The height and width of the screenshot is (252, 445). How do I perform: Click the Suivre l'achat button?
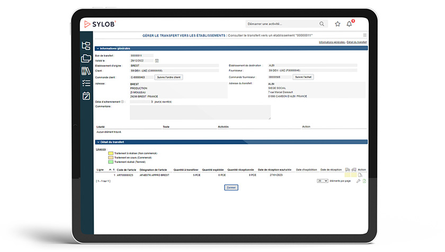pyautogui.click(x=302, y=77)
